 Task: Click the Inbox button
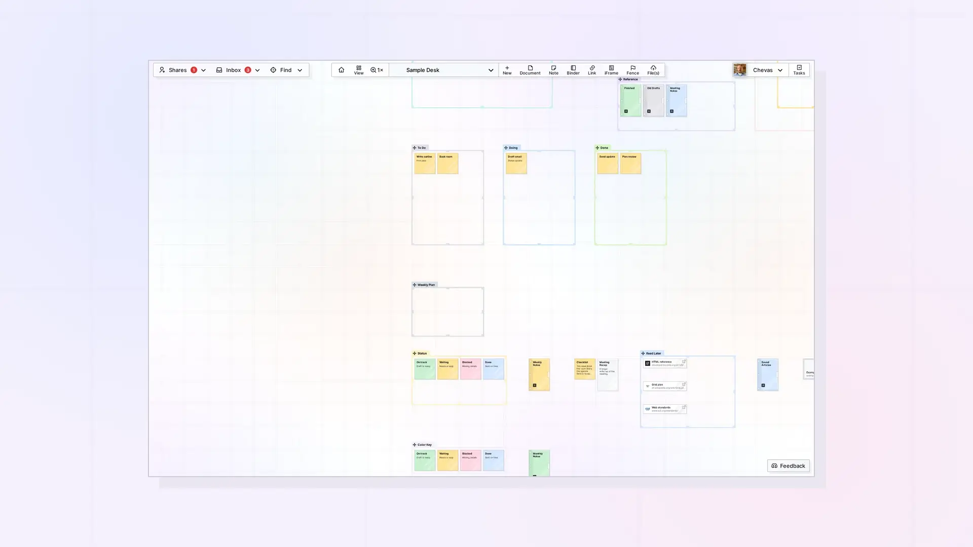point(233,70)
